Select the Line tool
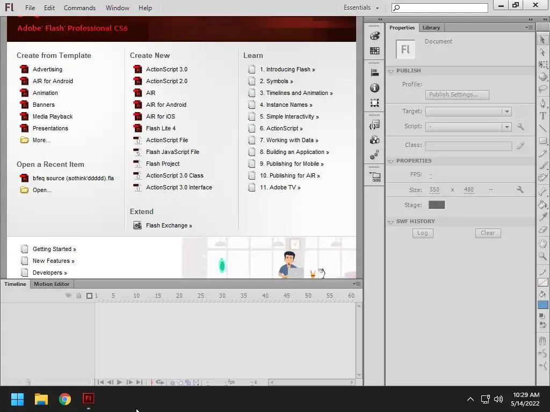Screen dimensions: 550x412 (542, 128)
